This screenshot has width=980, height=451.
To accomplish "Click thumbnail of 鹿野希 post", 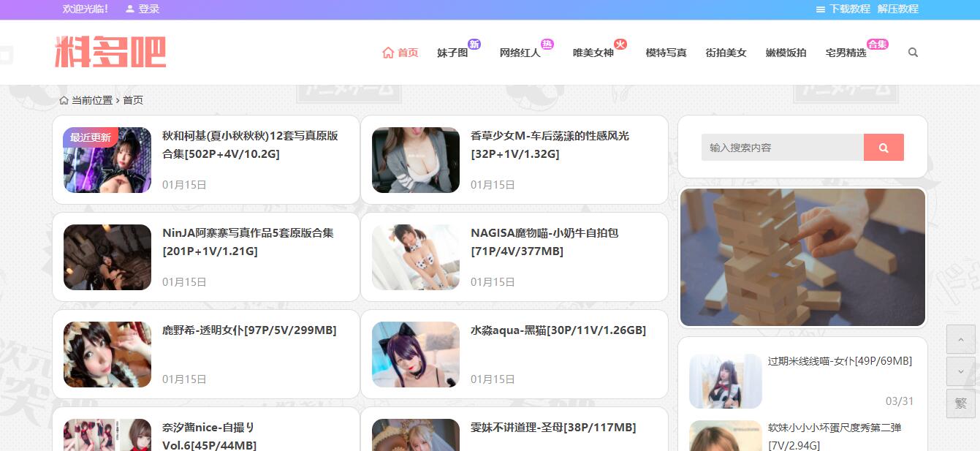I will coord(107,355).
